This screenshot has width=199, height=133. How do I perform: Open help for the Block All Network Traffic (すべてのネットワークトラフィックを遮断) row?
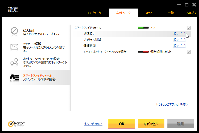point(189,52)
